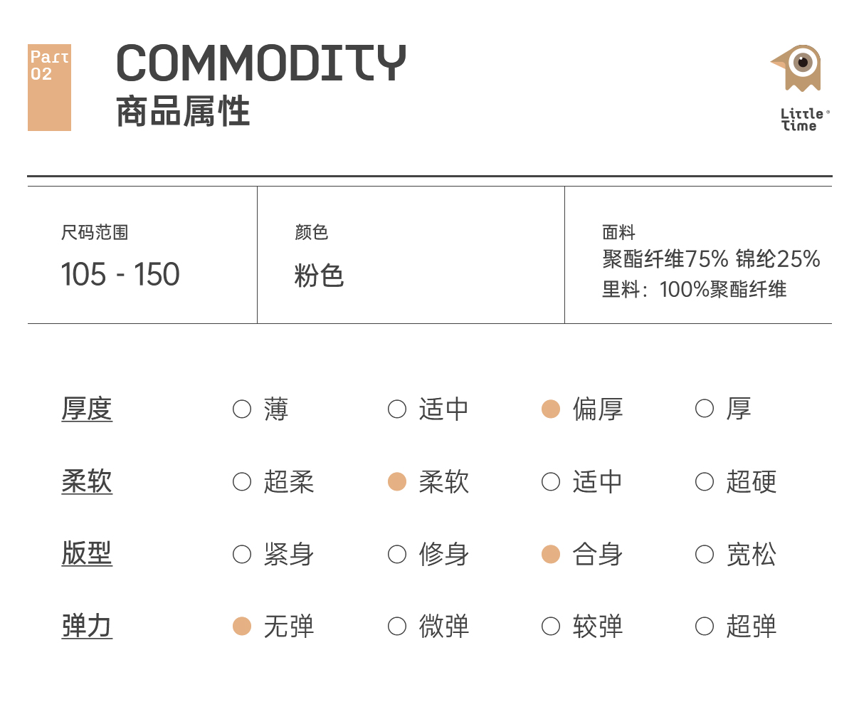Pick 适中 in the 柔软 row

(x=551, y=482)
